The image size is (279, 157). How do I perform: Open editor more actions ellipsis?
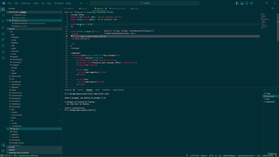[x=276, y=8]
